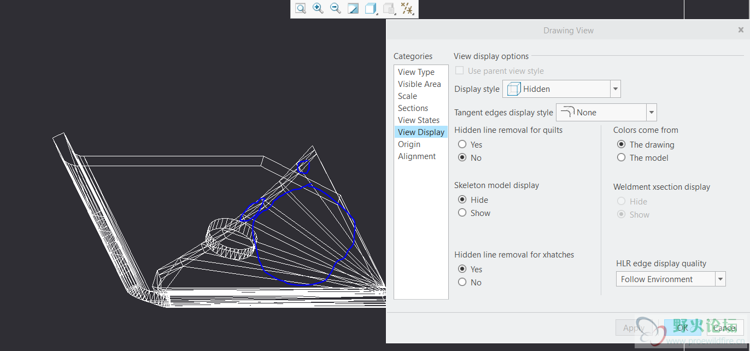Open the display style cube icon
Viewport: 750px width, 351px height.
(371, 8)
